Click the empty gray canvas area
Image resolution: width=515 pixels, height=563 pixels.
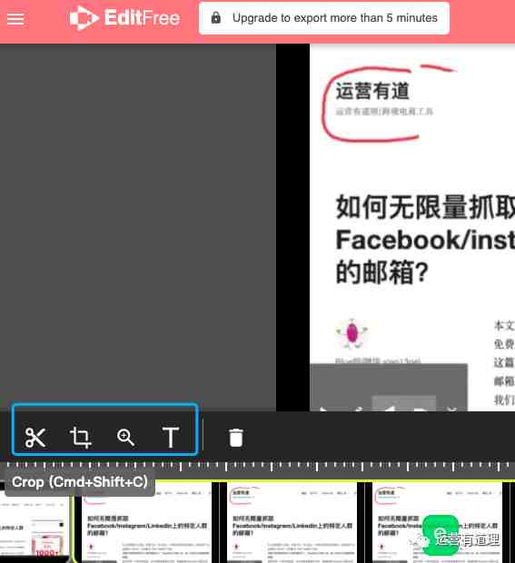tap(138, 226)
